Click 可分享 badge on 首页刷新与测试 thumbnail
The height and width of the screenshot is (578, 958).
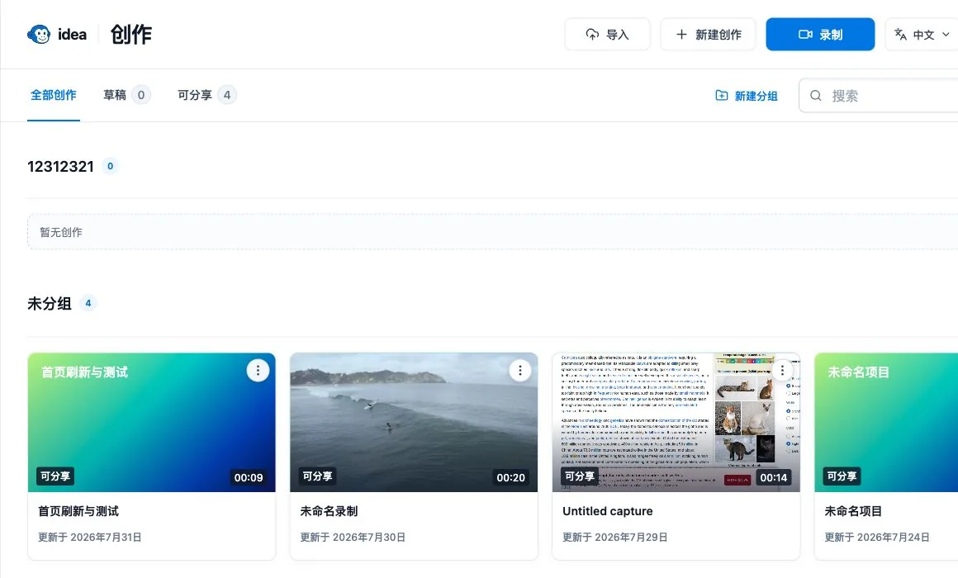pos(55,476)
